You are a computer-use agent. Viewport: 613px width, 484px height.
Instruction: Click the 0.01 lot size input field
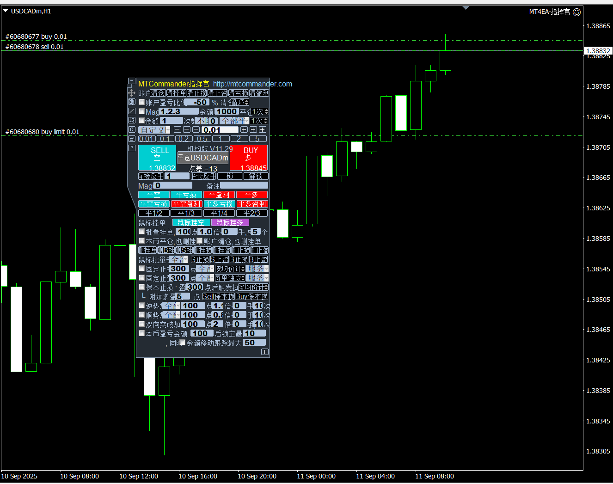click(x=220, y=130)
